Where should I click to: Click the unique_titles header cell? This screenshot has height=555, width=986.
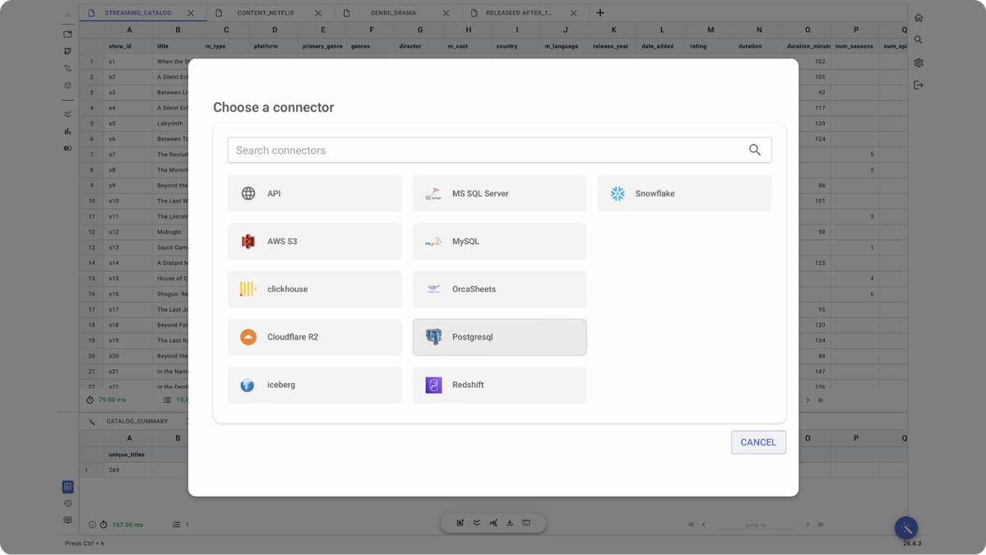127,455
